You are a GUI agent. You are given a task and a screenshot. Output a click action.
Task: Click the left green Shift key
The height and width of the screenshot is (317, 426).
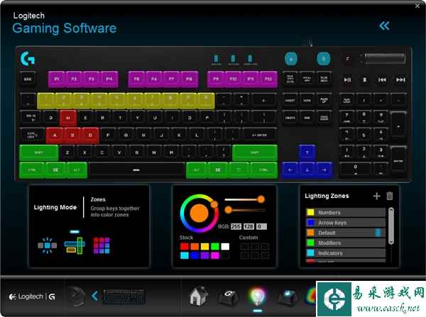click(x=39, y=152)
